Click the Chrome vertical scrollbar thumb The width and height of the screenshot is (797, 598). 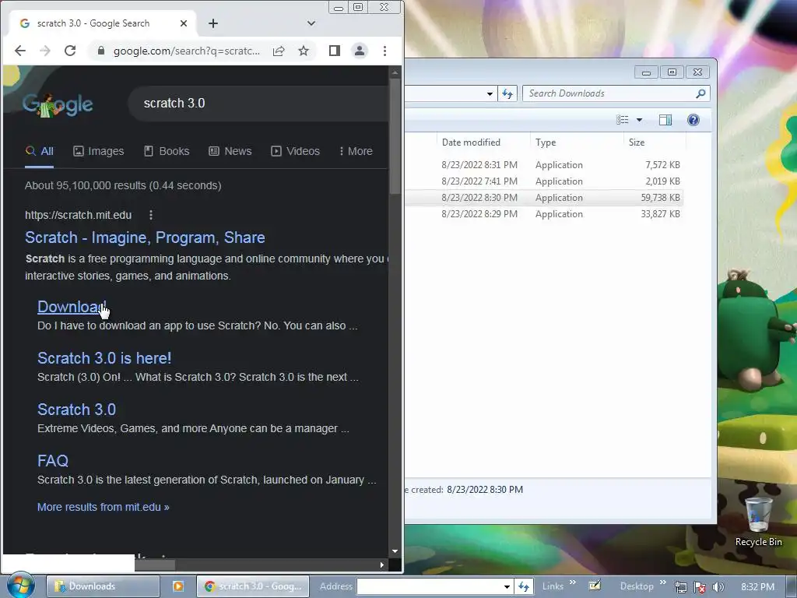pyautogui.click(x=395, y=135)
